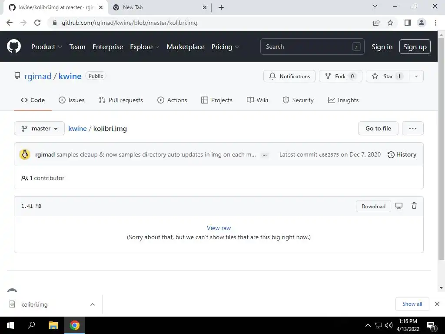Download the kolibri.img file
The width and height of the screenshot is (445, 334).
pyautogui.click(x=373, y=207)
